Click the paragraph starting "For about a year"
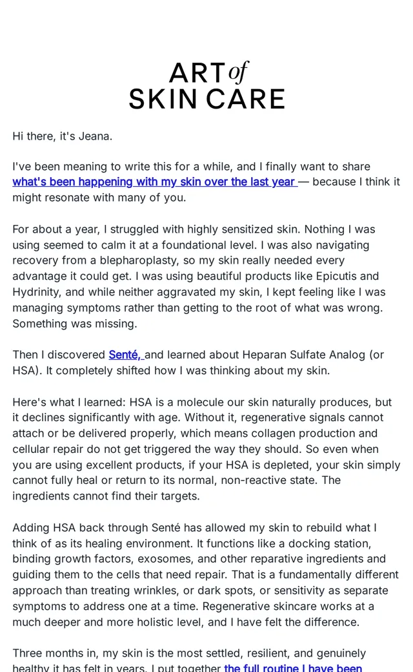The image size is (413, 672). click(x=199, y=276)
